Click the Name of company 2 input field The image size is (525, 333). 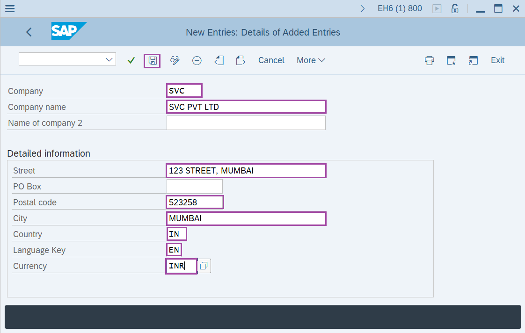(246, 123)
